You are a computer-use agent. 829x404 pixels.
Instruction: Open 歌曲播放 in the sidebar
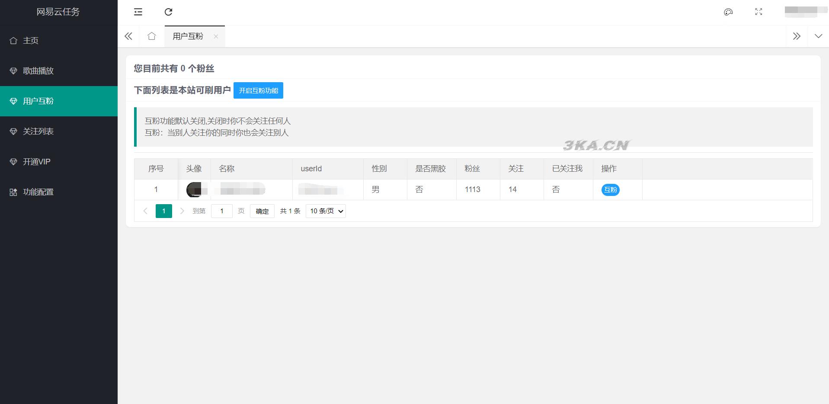click(x=38, y=71)
